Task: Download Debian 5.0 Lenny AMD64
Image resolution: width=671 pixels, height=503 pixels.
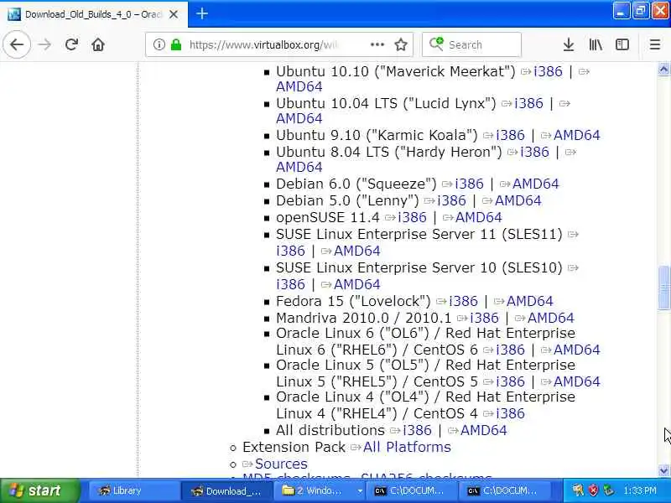Action: (518, 200)
